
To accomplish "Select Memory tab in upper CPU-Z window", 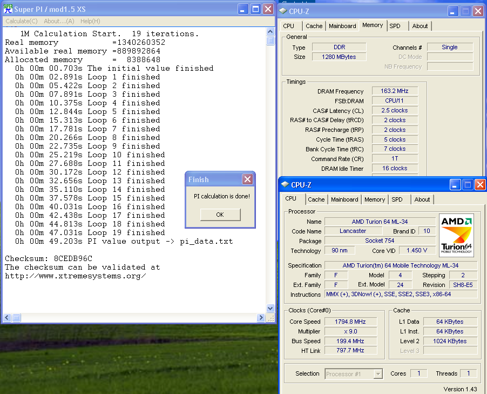I will [373, 25].
